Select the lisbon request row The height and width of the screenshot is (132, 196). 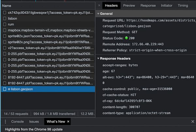[x=48, y=19]
